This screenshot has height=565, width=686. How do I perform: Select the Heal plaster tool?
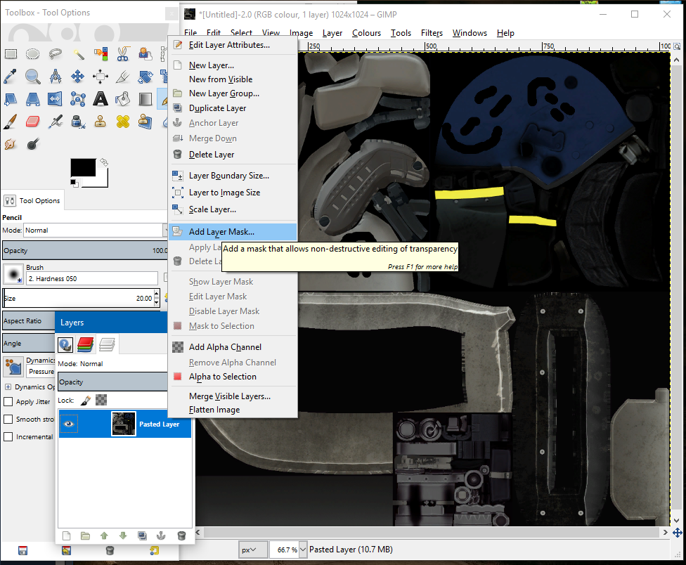coord(123,122)
